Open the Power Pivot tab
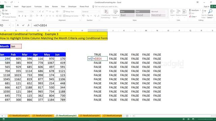Viewport: 216px width, 121px height. pos(84,6)
